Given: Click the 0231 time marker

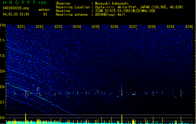Looking at the screenshot, I should [x=21, y=27].
